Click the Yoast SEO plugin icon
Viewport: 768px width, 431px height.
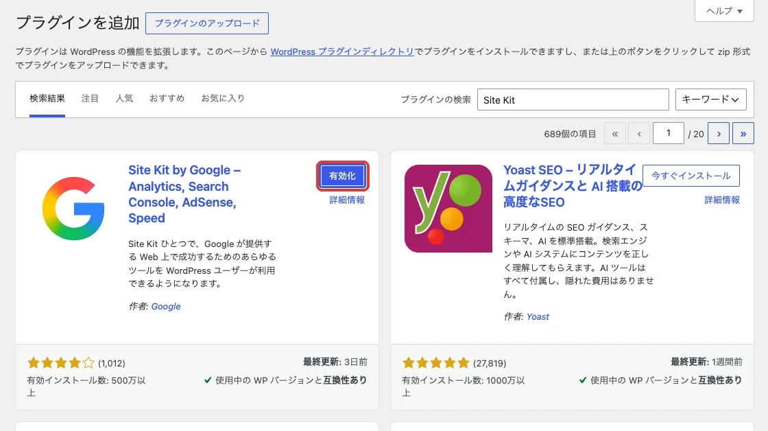[448, 209]
